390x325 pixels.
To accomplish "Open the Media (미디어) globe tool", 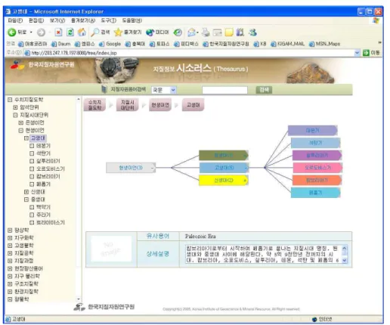I will 157,32.
